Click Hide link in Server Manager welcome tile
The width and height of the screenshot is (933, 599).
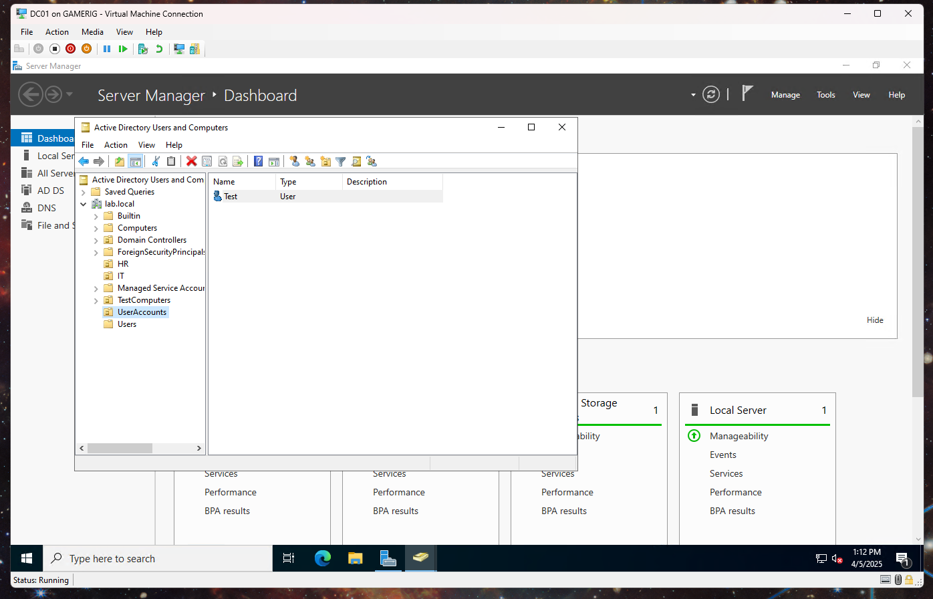point(875,320)
